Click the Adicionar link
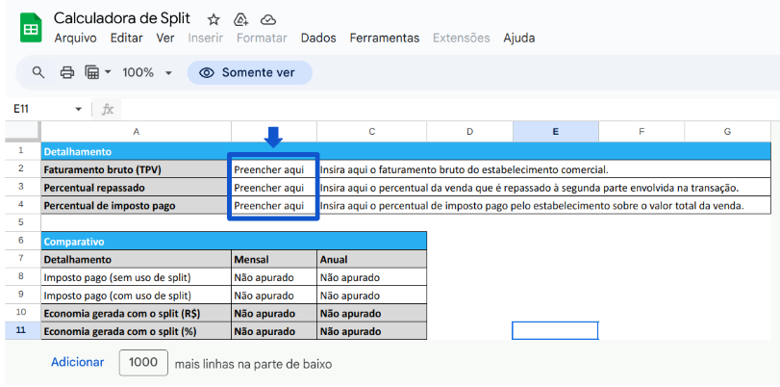This screenshot has height=387, width=780. [x=78, y=363]
